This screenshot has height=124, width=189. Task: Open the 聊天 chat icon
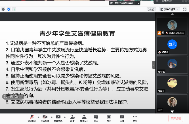[96, 117]
